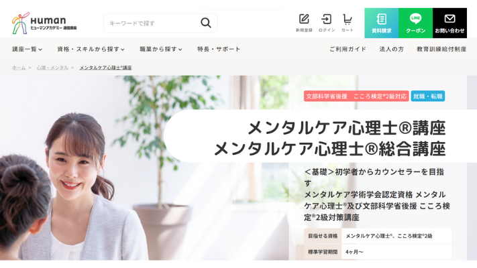This screenshot has height=268, width=477.
Task: Expand the 講座一覧 dropdown menu
Action: [27, 49]
